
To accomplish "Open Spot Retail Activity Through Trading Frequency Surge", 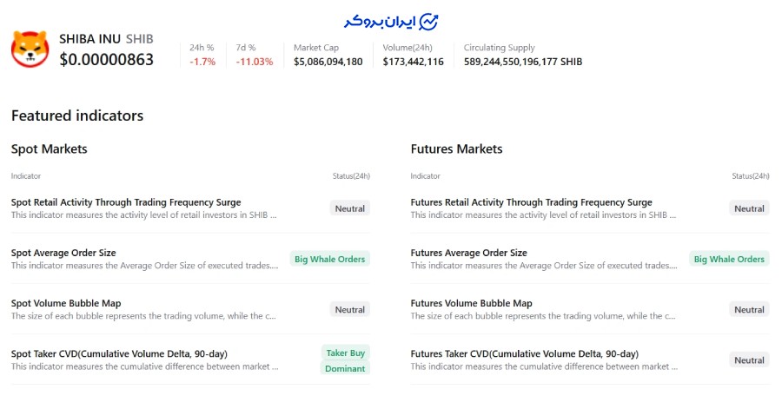I will click(x=126, y=202).
